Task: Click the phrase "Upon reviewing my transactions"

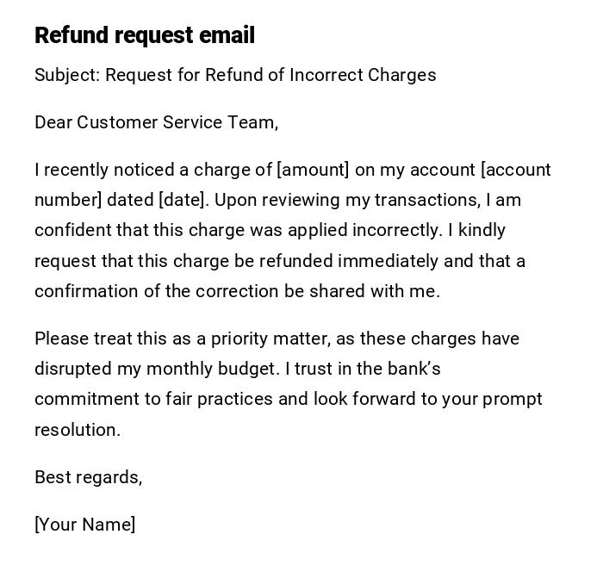Action: (x=346, y=200)
